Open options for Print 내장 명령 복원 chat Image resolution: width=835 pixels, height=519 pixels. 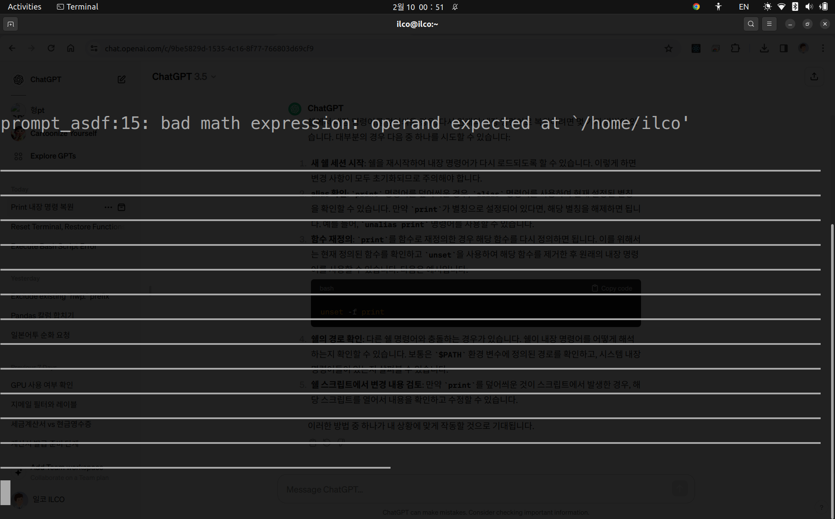tap(108, 207)
